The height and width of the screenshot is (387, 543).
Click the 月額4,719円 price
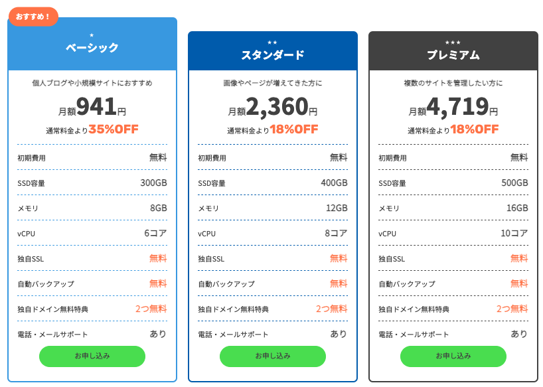coord(453,107)
